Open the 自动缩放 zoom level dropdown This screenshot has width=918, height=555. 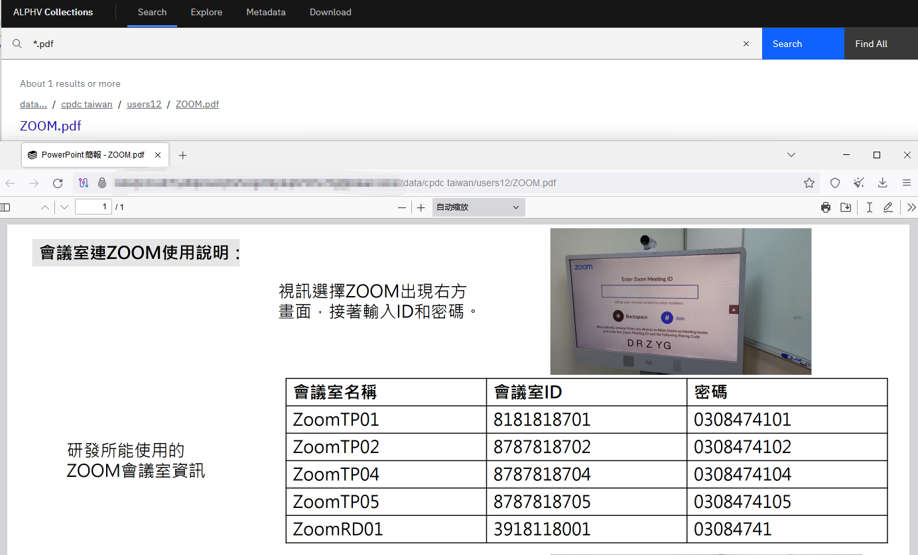pyautogui.click(x=479, y=207)
